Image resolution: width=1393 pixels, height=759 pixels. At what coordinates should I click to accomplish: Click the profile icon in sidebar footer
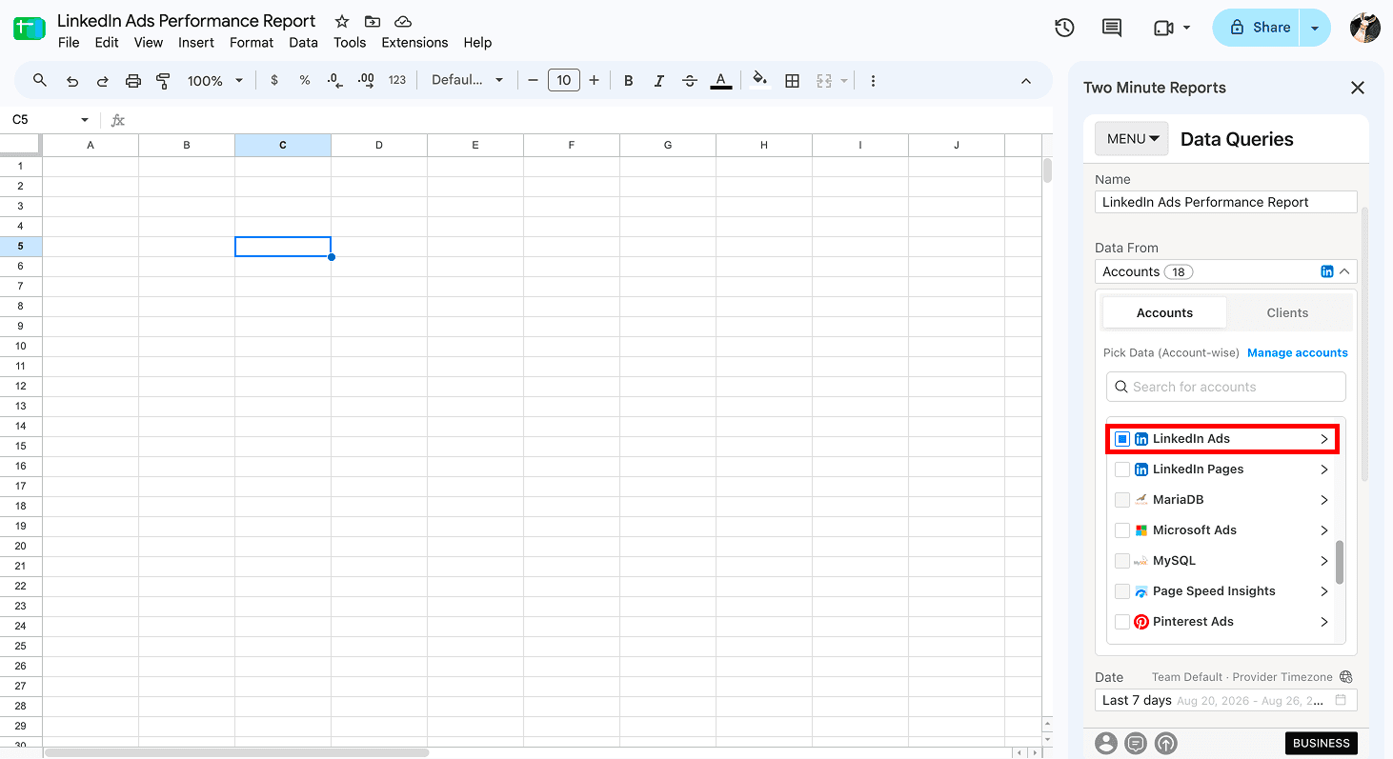pos(1105,743)
